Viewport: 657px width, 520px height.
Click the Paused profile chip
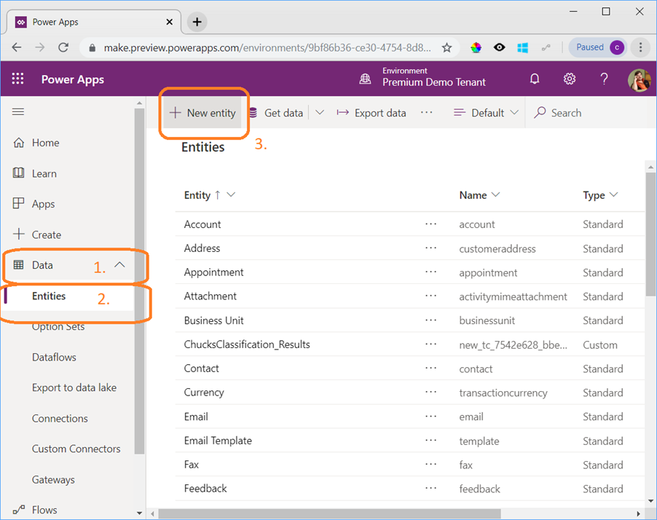pos(597,47)
